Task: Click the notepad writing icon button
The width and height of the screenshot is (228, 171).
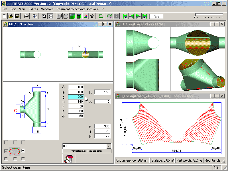Action: (69, 158)
